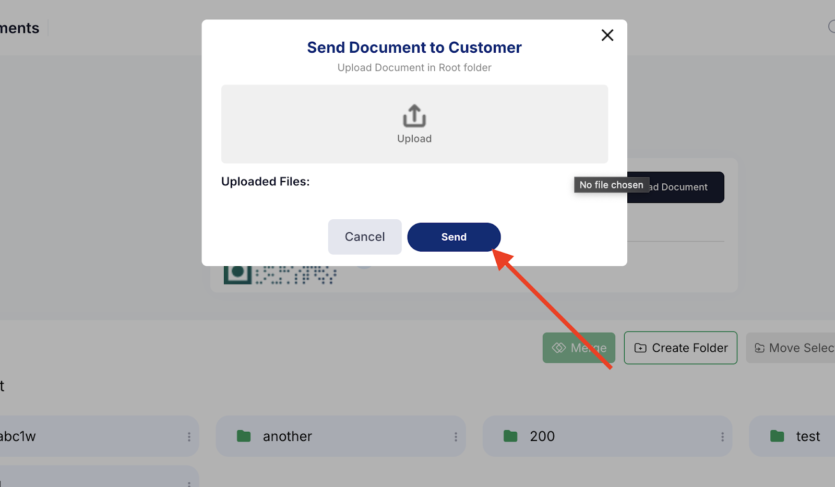Click 'Send Document to Customer' heading
Viewport: 835px width, 487px height.
[x=414, y=47]
